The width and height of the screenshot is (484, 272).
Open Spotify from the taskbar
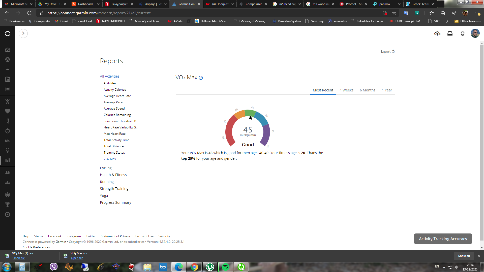pyautogui.click(x=226, y=267)
